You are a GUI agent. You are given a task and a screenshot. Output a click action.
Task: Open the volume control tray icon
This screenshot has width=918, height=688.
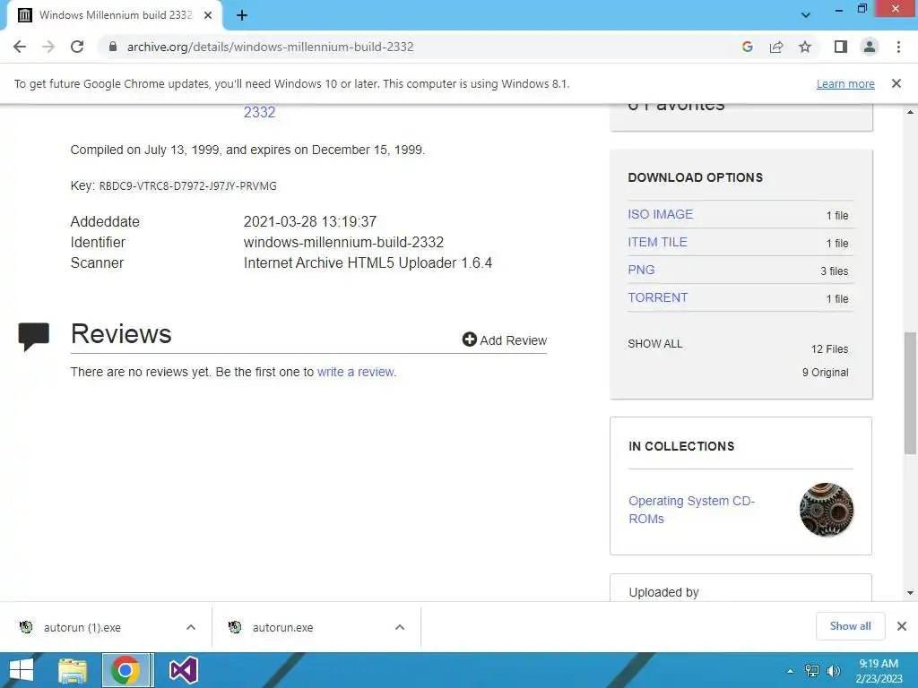833,671
